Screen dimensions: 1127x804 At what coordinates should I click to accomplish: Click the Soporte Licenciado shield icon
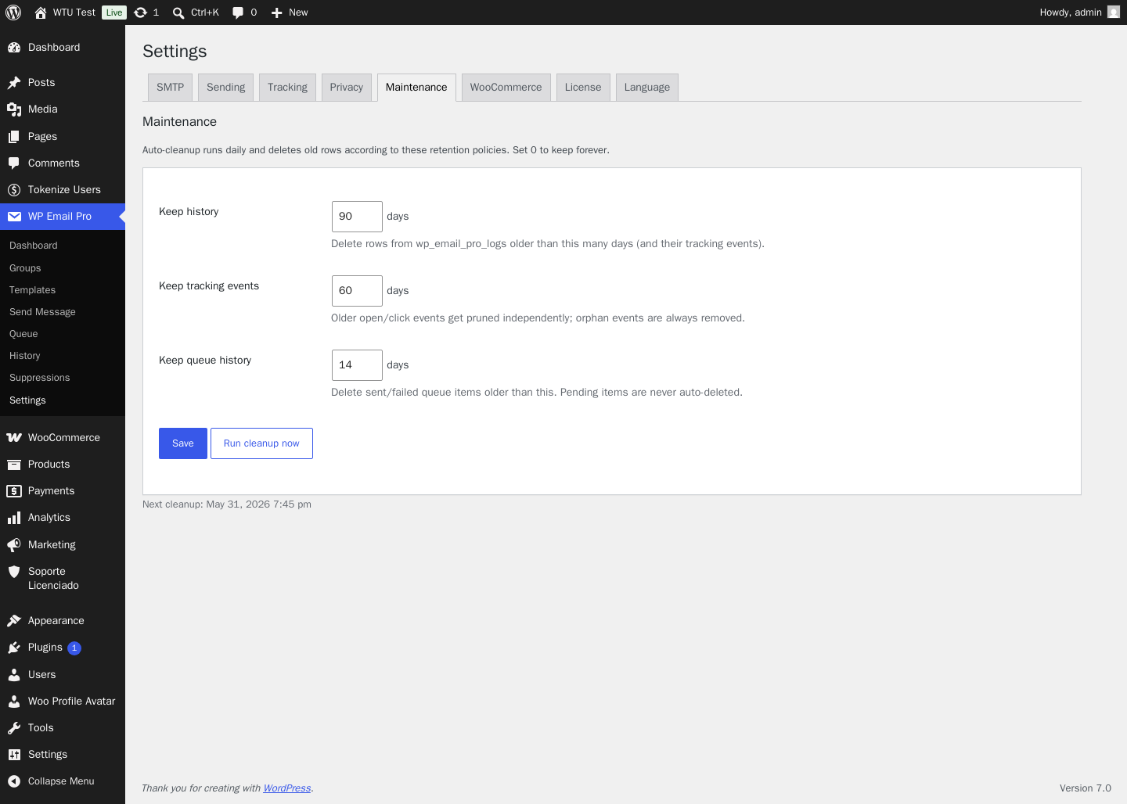(14, 572)
